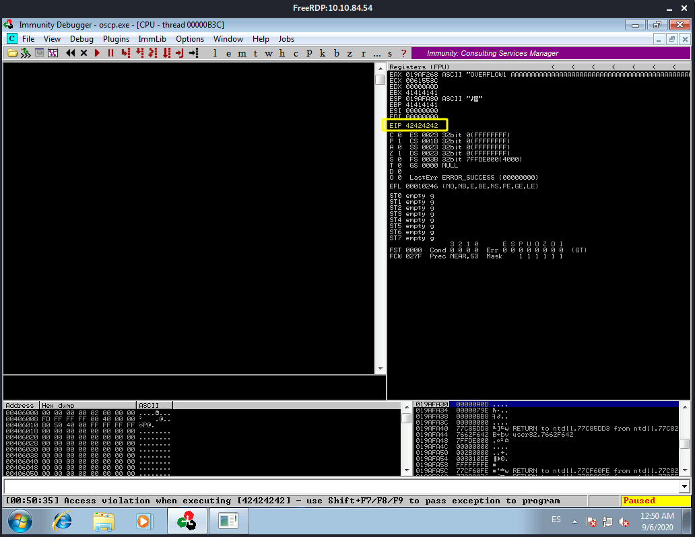Click the down arrow of disassembly scrollbar
Image resolution: width=695 pixels, height=537 pixels.
click(380, 369)
